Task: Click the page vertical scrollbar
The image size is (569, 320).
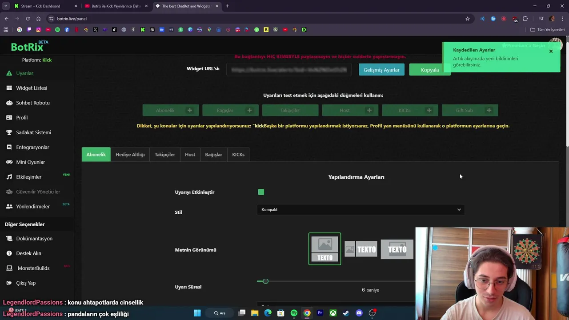Action: click(x=567, y=93)
